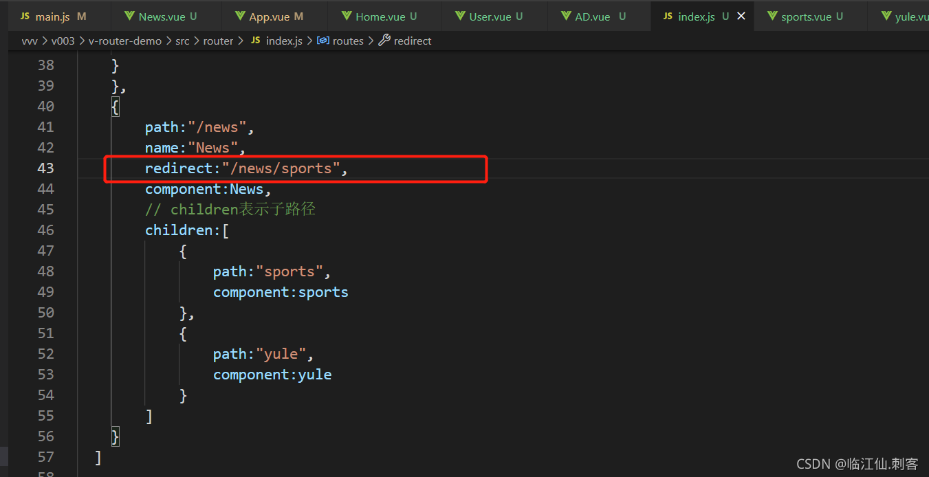Click the Vue icon on App.vue tab
The width and height of the screenshot is (929, 477).
click(240, 16)
